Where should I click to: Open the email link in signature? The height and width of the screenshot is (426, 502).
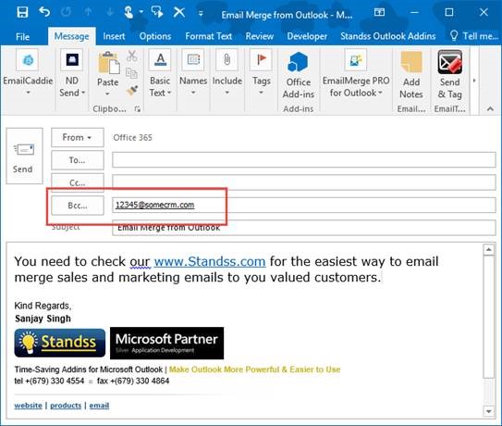click(x=99, y=406)
